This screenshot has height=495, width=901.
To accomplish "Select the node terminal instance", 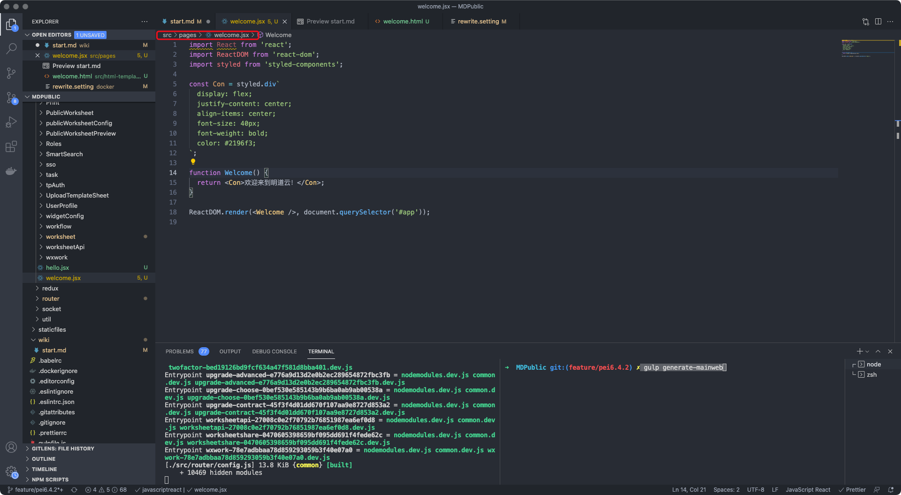I will [873, 364].
